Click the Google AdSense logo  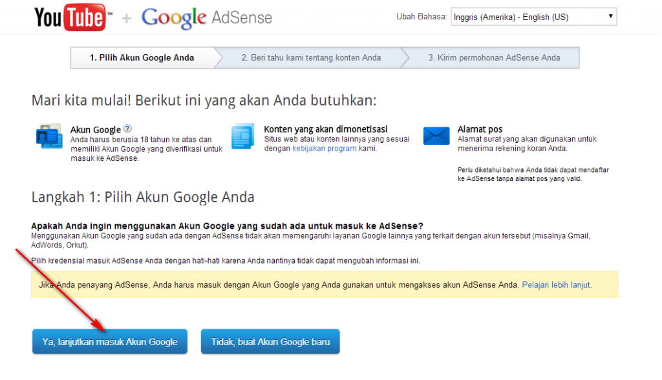(206, 17)
